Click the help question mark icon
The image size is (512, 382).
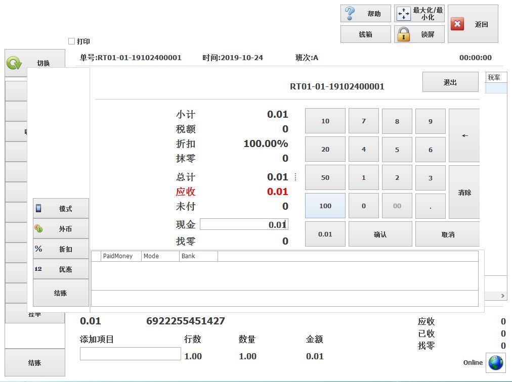point(350,14)
